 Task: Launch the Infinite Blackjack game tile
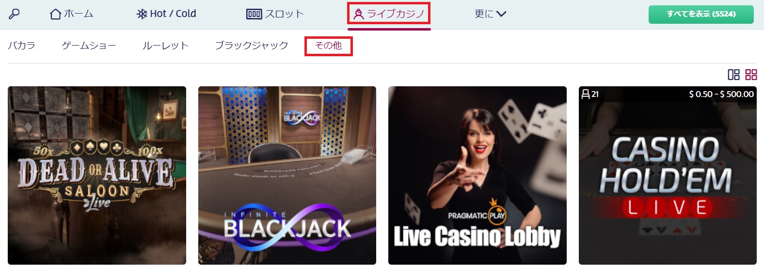pyautogui.click(x=287, y=175)
